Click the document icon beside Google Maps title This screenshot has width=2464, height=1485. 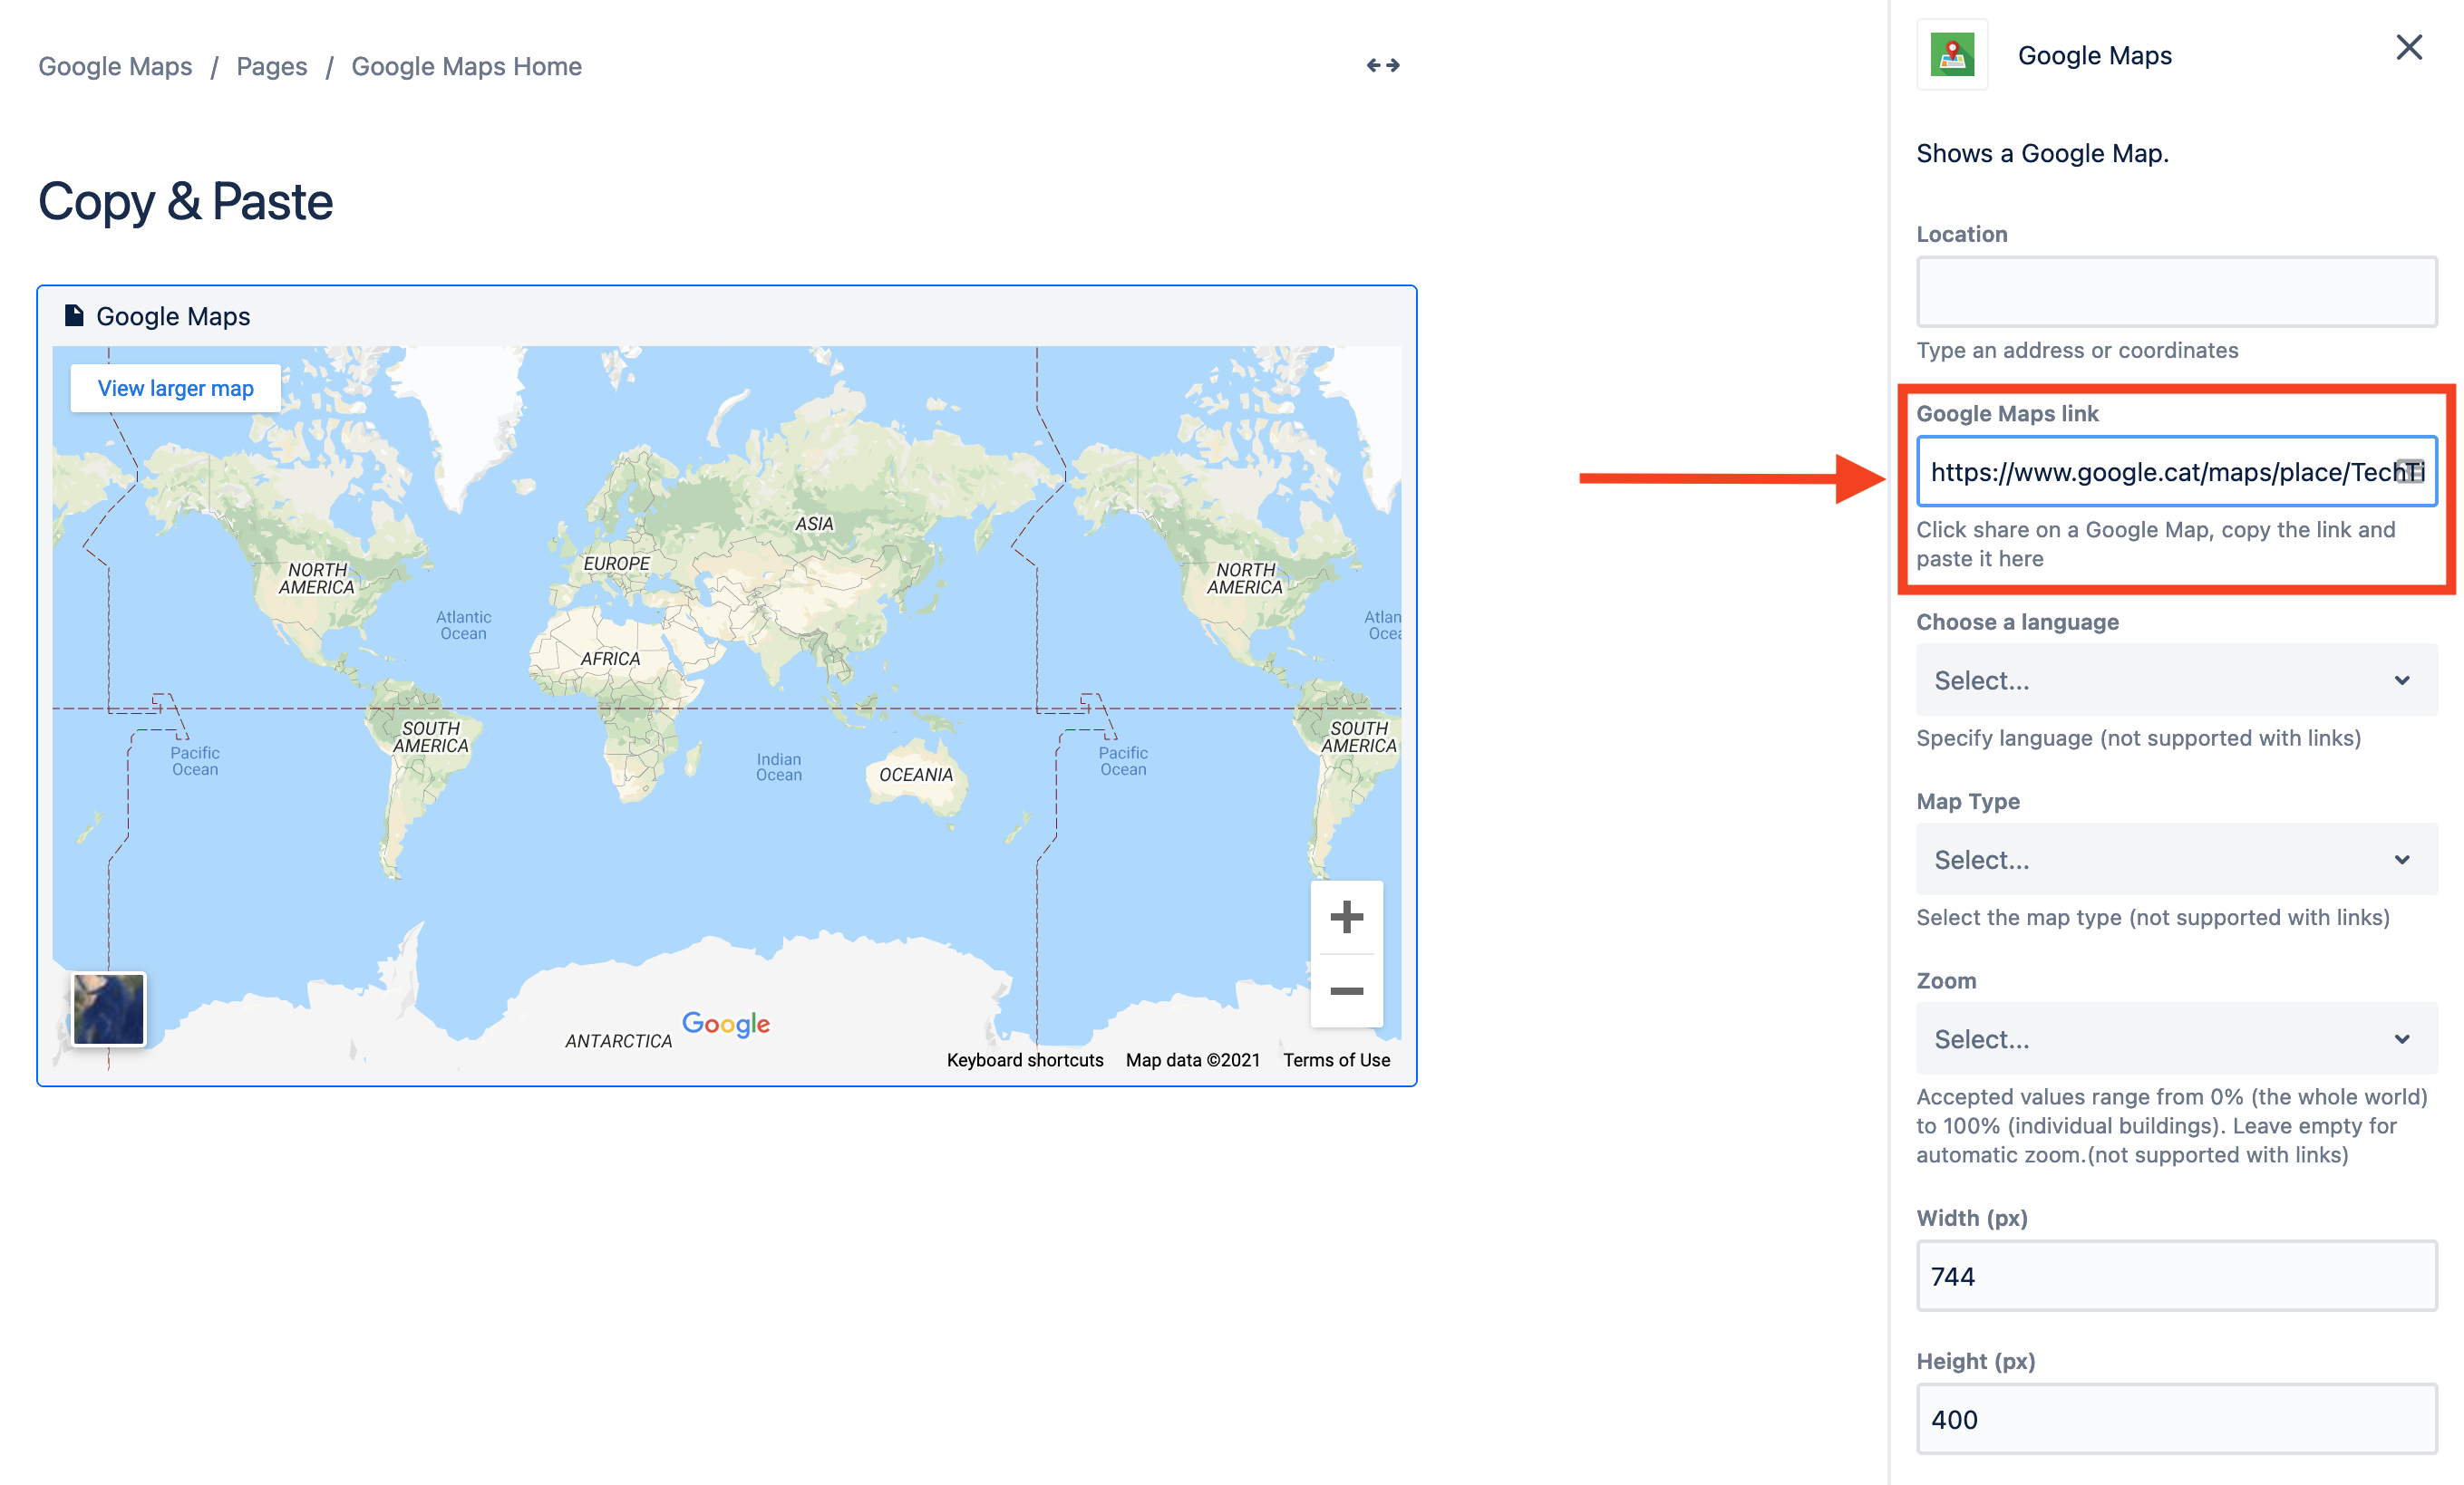click(73, 316)
